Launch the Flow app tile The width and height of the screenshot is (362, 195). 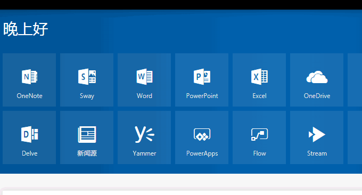(259, 137)
